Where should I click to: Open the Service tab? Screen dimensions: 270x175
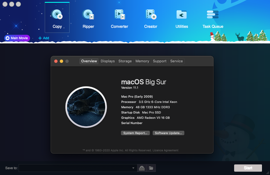[176, 61]
